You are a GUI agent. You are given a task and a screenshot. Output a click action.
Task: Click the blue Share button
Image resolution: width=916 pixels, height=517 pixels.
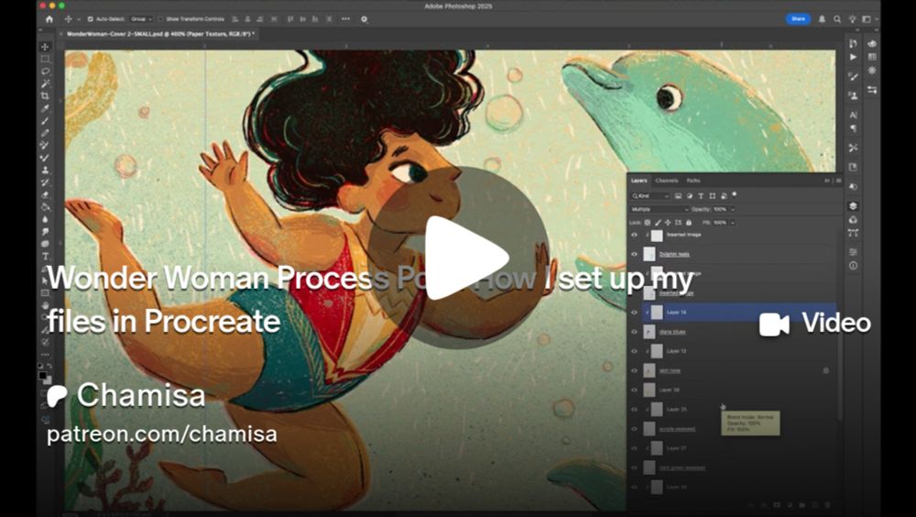pos(798,19)
